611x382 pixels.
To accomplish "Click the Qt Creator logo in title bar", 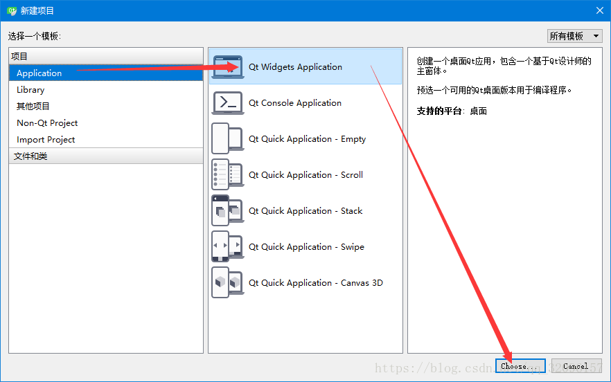I will [12, 11].
